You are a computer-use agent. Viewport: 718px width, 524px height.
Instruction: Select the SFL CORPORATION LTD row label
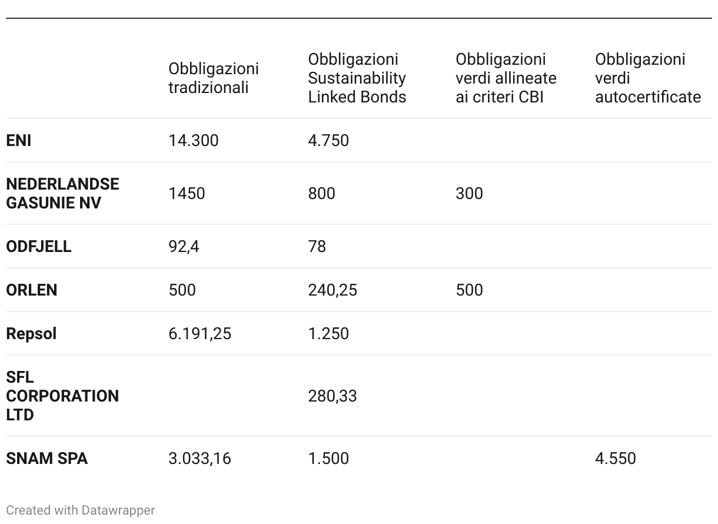coord(62,396)
